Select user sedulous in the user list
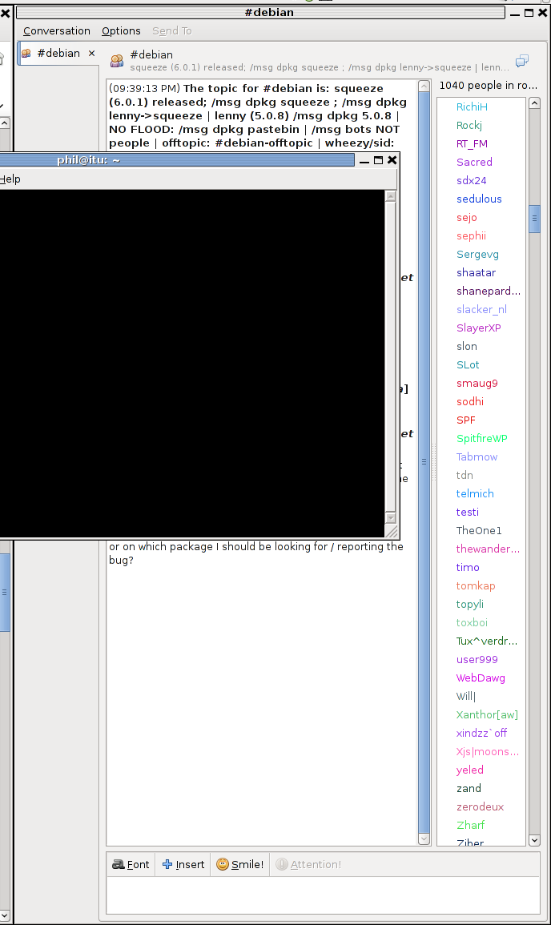 [x=479, y=199]
